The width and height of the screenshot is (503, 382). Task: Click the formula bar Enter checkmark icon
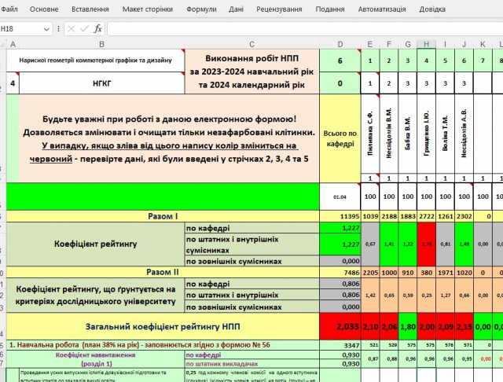pos(84,29)
